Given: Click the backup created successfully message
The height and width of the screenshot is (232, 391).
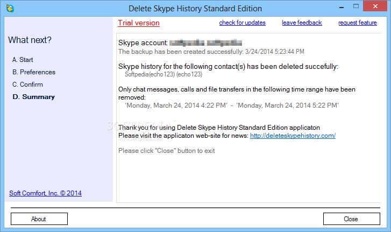Looking at the screenshot, I should pyautogui.click(x=211, y=52).
